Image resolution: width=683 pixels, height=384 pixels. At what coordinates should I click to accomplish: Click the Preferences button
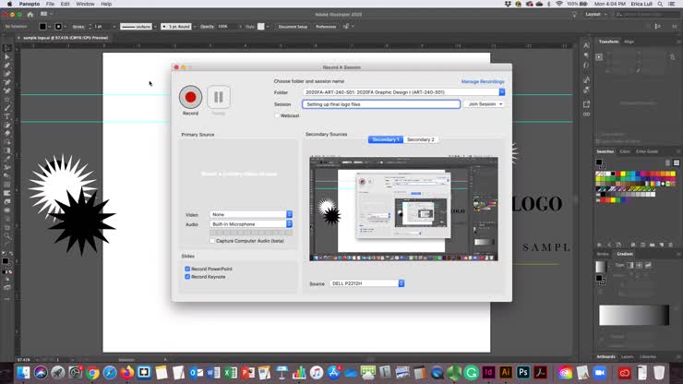click(326, 27)
